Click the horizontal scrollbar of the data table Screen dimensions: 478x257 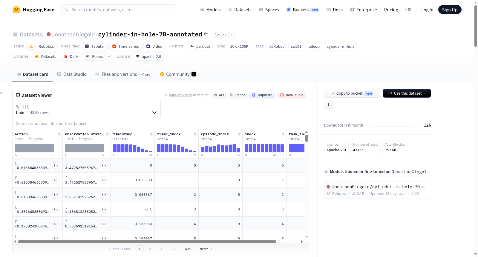pos(147,241)
